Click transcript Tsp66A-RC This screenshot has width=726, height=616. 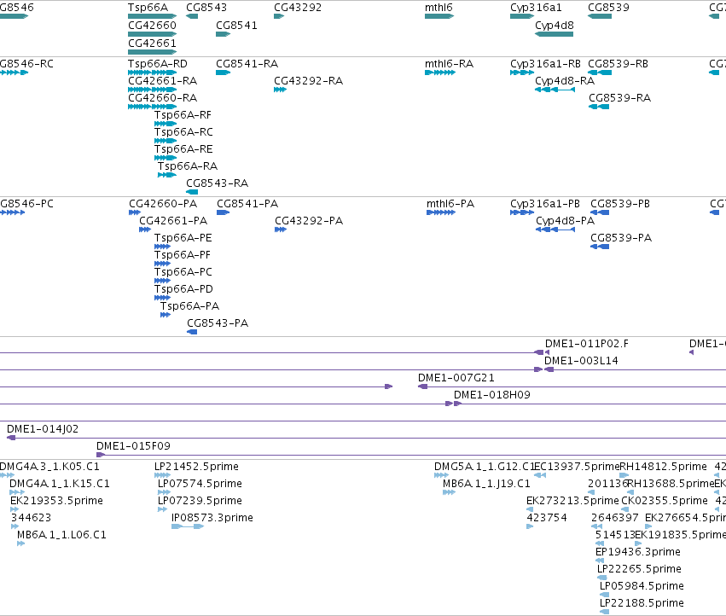166,141
